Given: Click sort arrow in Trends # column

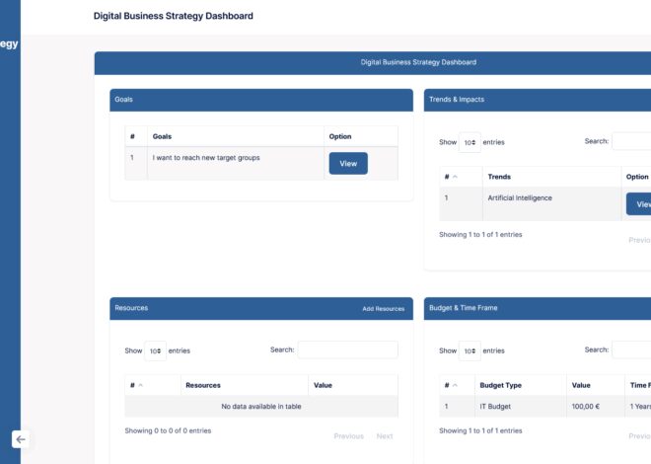Looking at the screenshot, I should 455,177.
